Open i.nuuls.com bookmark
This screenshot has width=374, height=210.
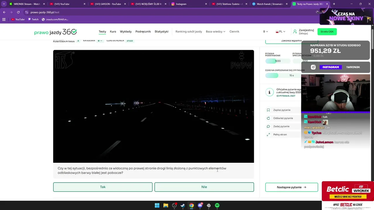coord(55,19)
